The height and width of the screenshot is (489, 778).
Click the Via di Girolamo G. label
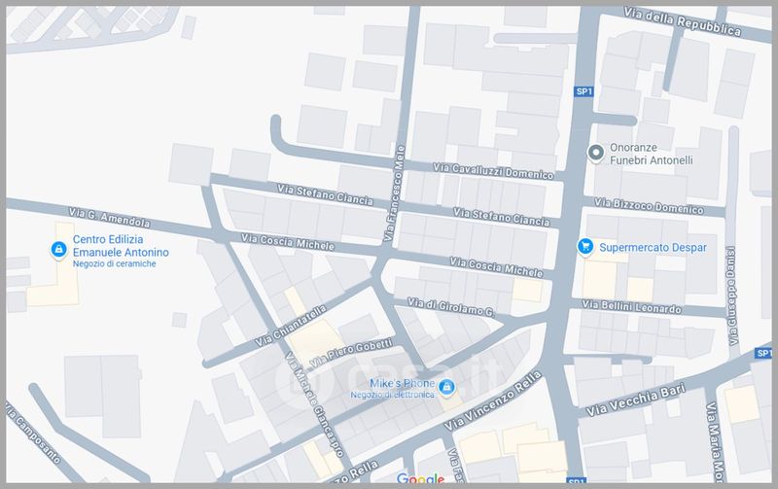coord(451,306)
